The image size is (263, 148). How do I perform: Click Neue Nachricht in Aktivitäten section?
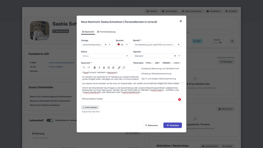(210, 146)
